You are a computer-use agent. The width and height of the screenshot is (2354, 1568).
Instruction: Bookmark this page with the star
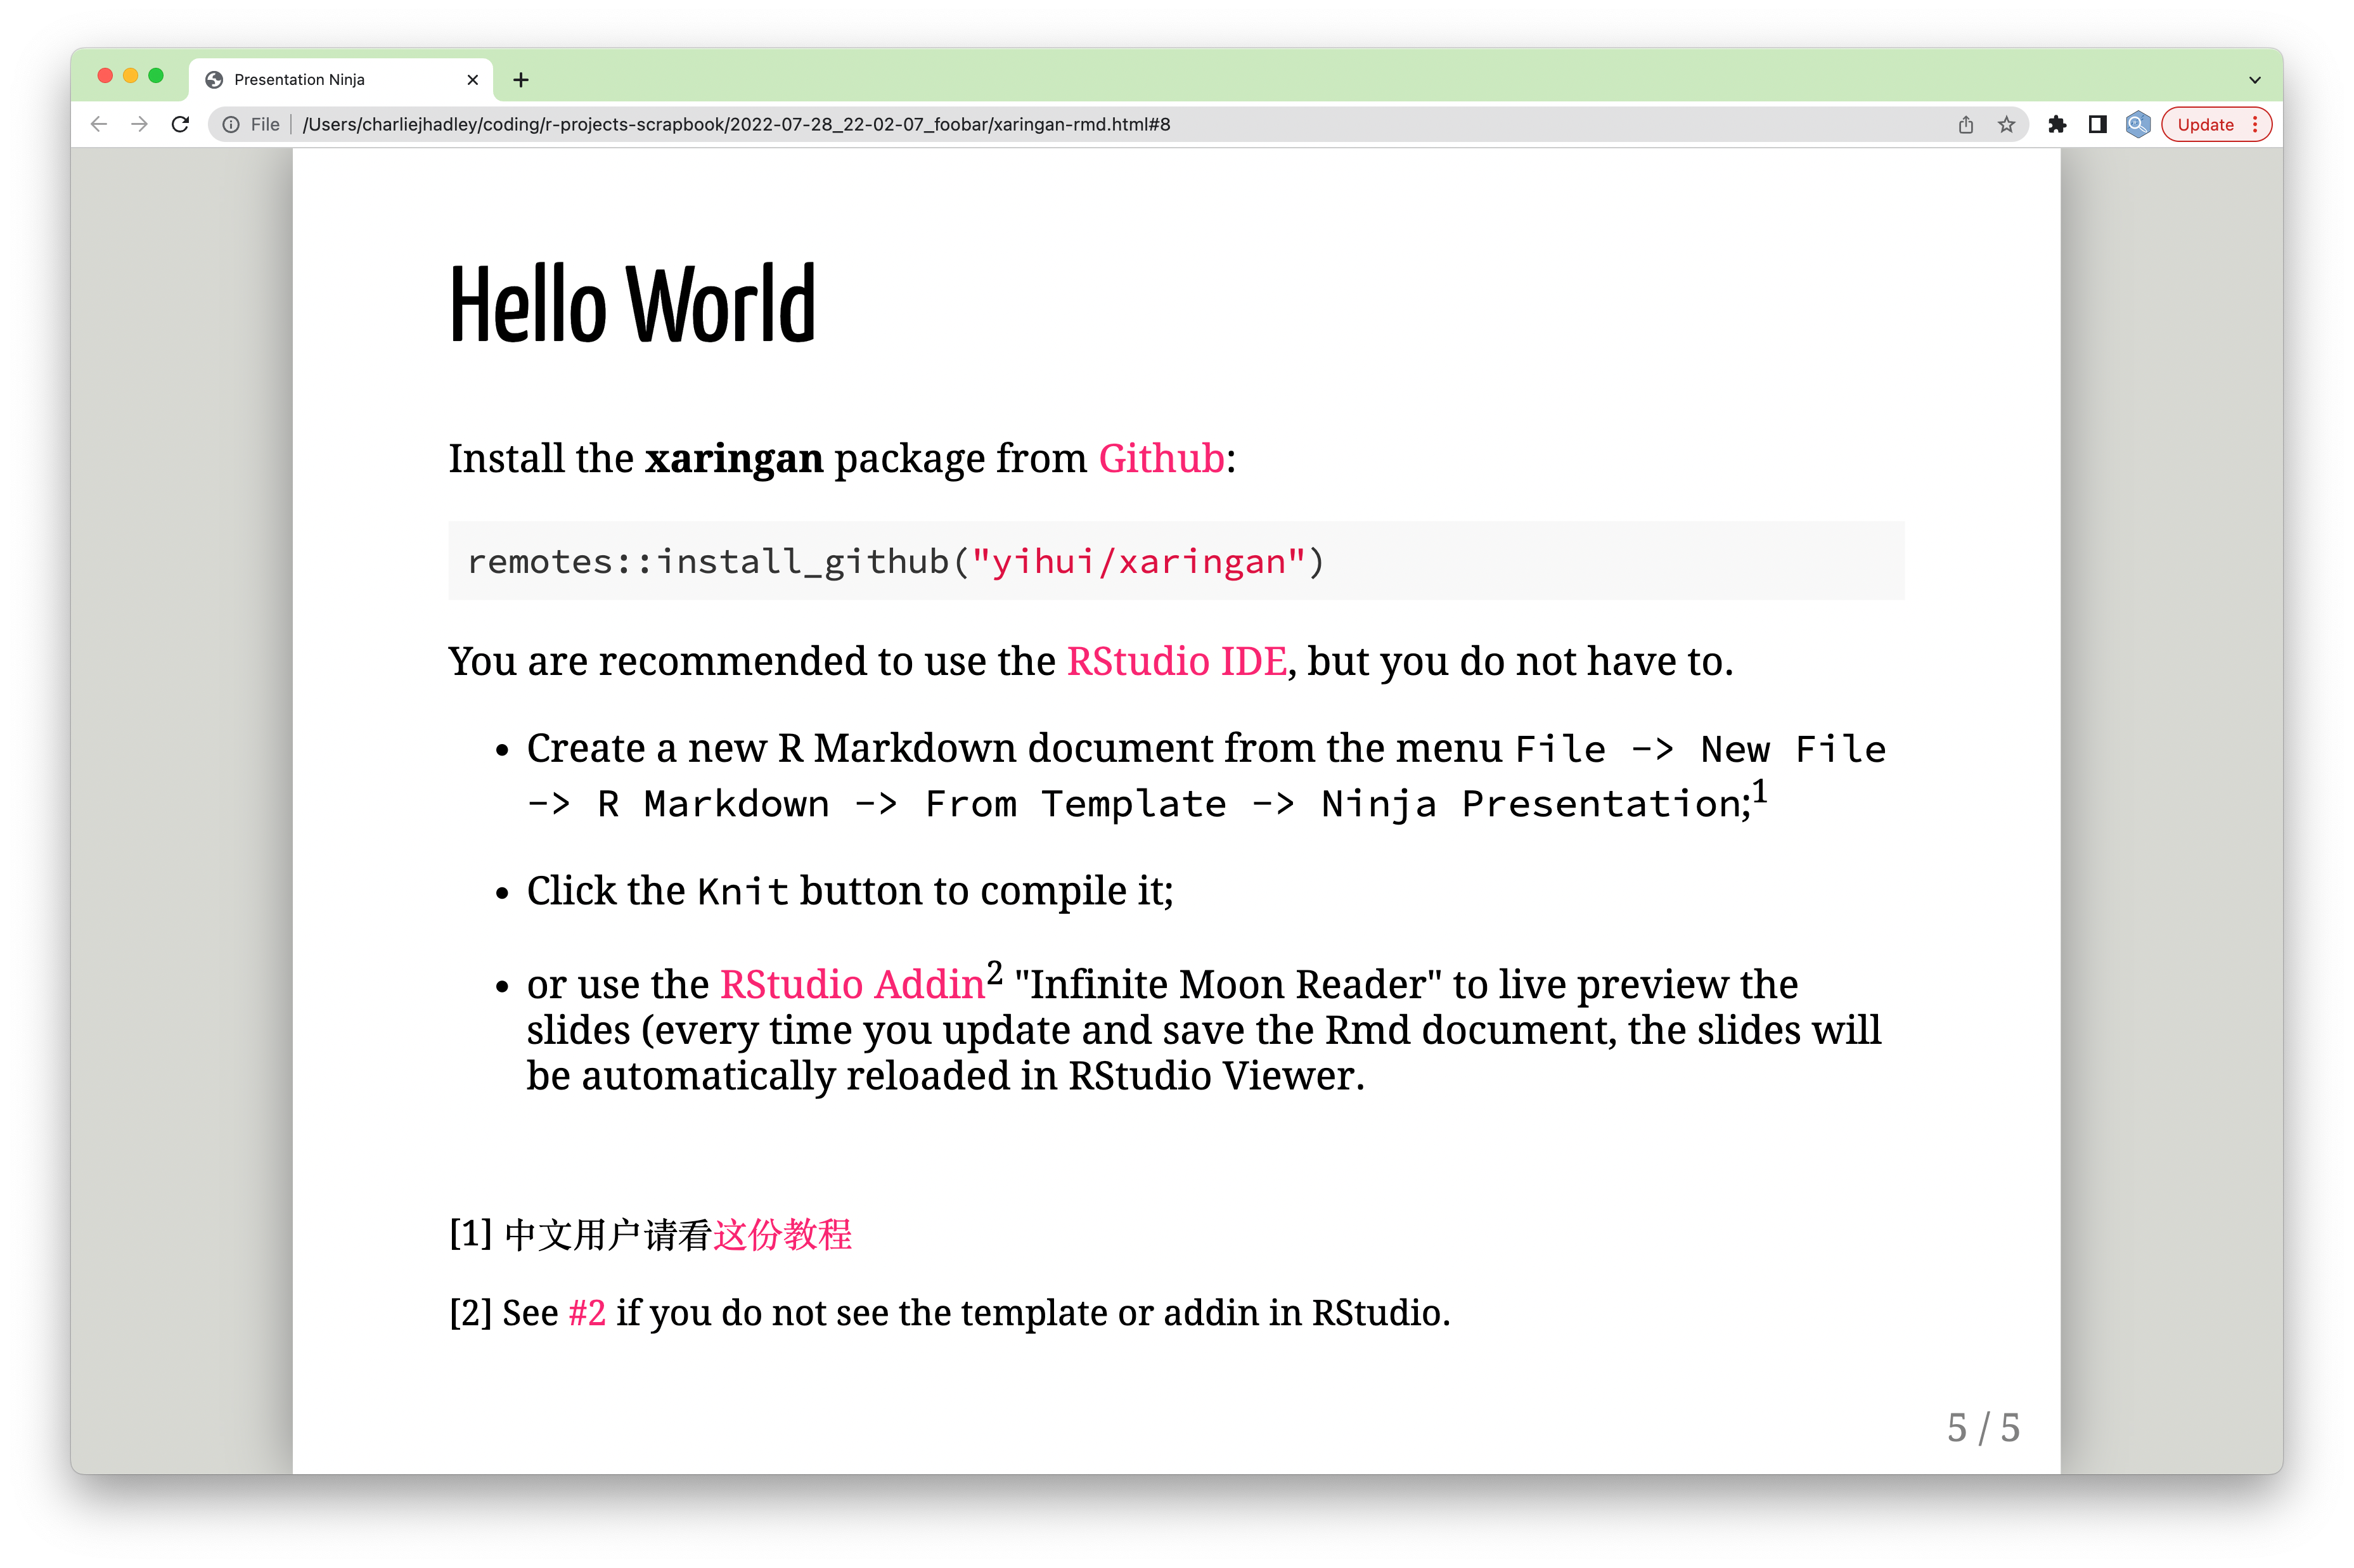click(2006, 124)
